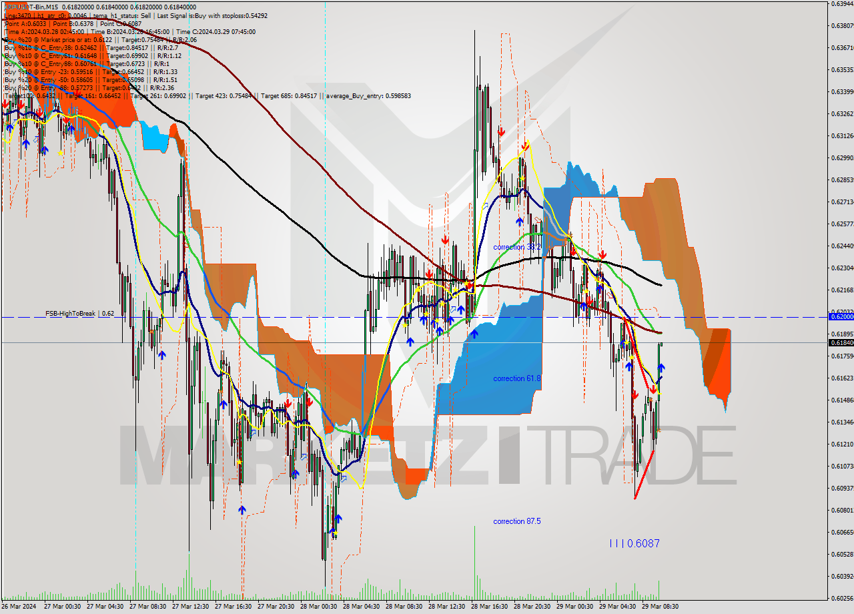
Task: Click the '27 Mar 08:30' time axis label
Action: [147, 607]
